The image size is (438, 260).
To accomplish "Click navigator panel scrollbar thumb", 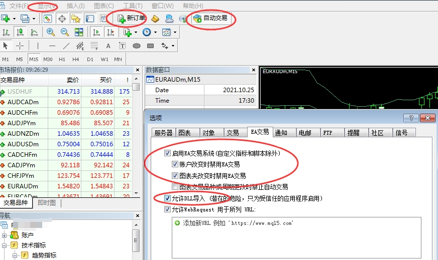I will click(136, 240).
